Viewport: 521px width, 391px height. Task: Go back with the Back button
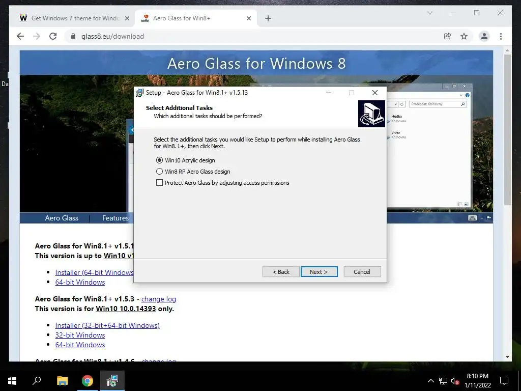pyautogui.click(x=281, y=272)
